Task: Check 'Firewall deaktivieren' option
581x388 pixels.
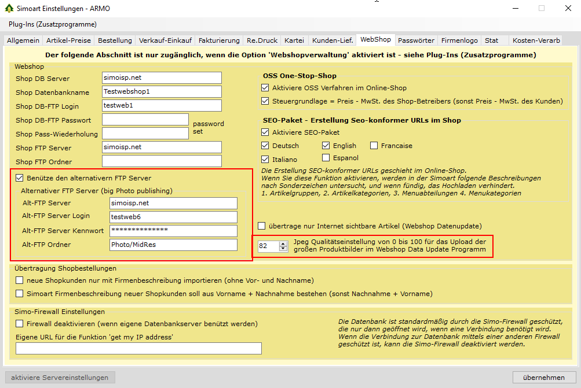Action: coord(20,324)
